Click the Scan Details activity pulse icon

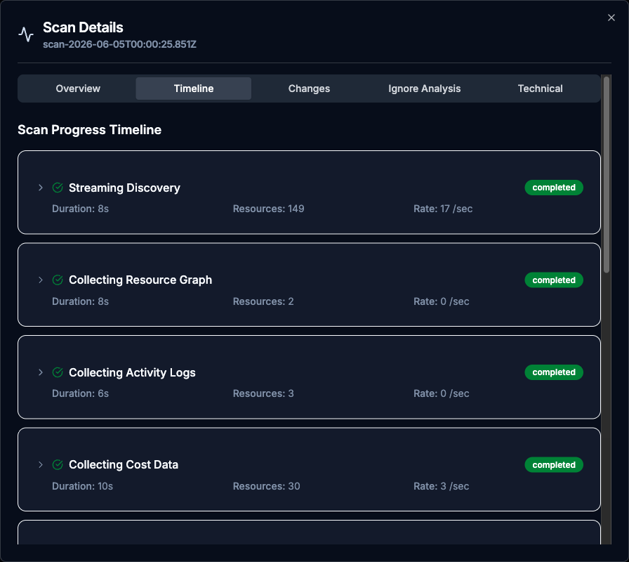pos(26,34)
